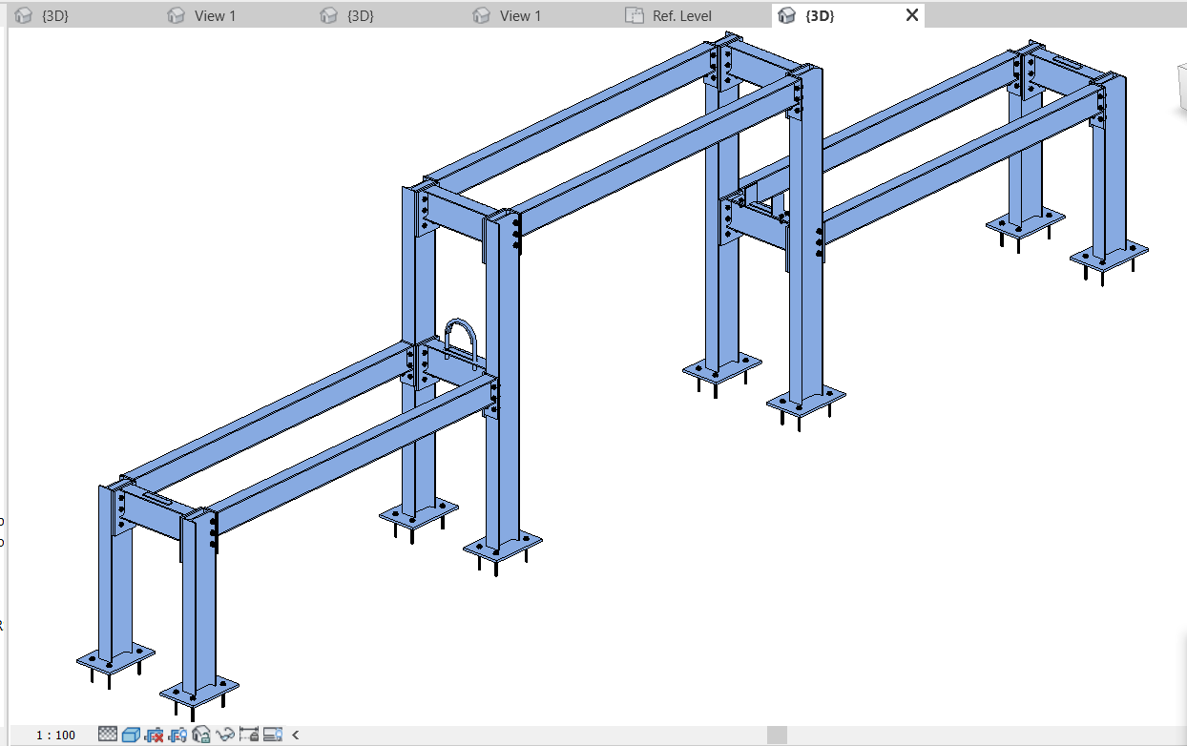Toggle Crop View with red X icon
1187x746 pixels.
tap(154, 735)
